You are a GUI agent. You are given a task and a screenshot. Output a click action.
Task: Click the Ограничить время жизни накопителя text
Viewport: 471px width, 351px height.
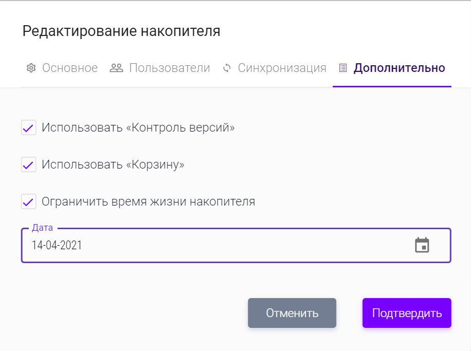click(x=148, y=201)
